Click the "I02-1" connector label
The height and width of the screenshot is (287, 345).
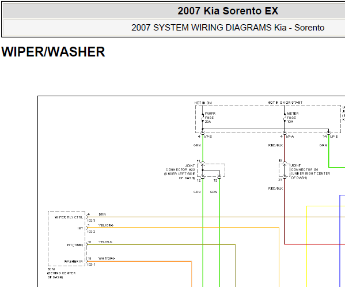(92, 265)
